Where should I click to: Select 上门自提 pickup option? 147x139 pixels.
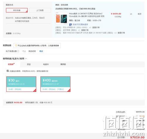(x=40, y=10)
